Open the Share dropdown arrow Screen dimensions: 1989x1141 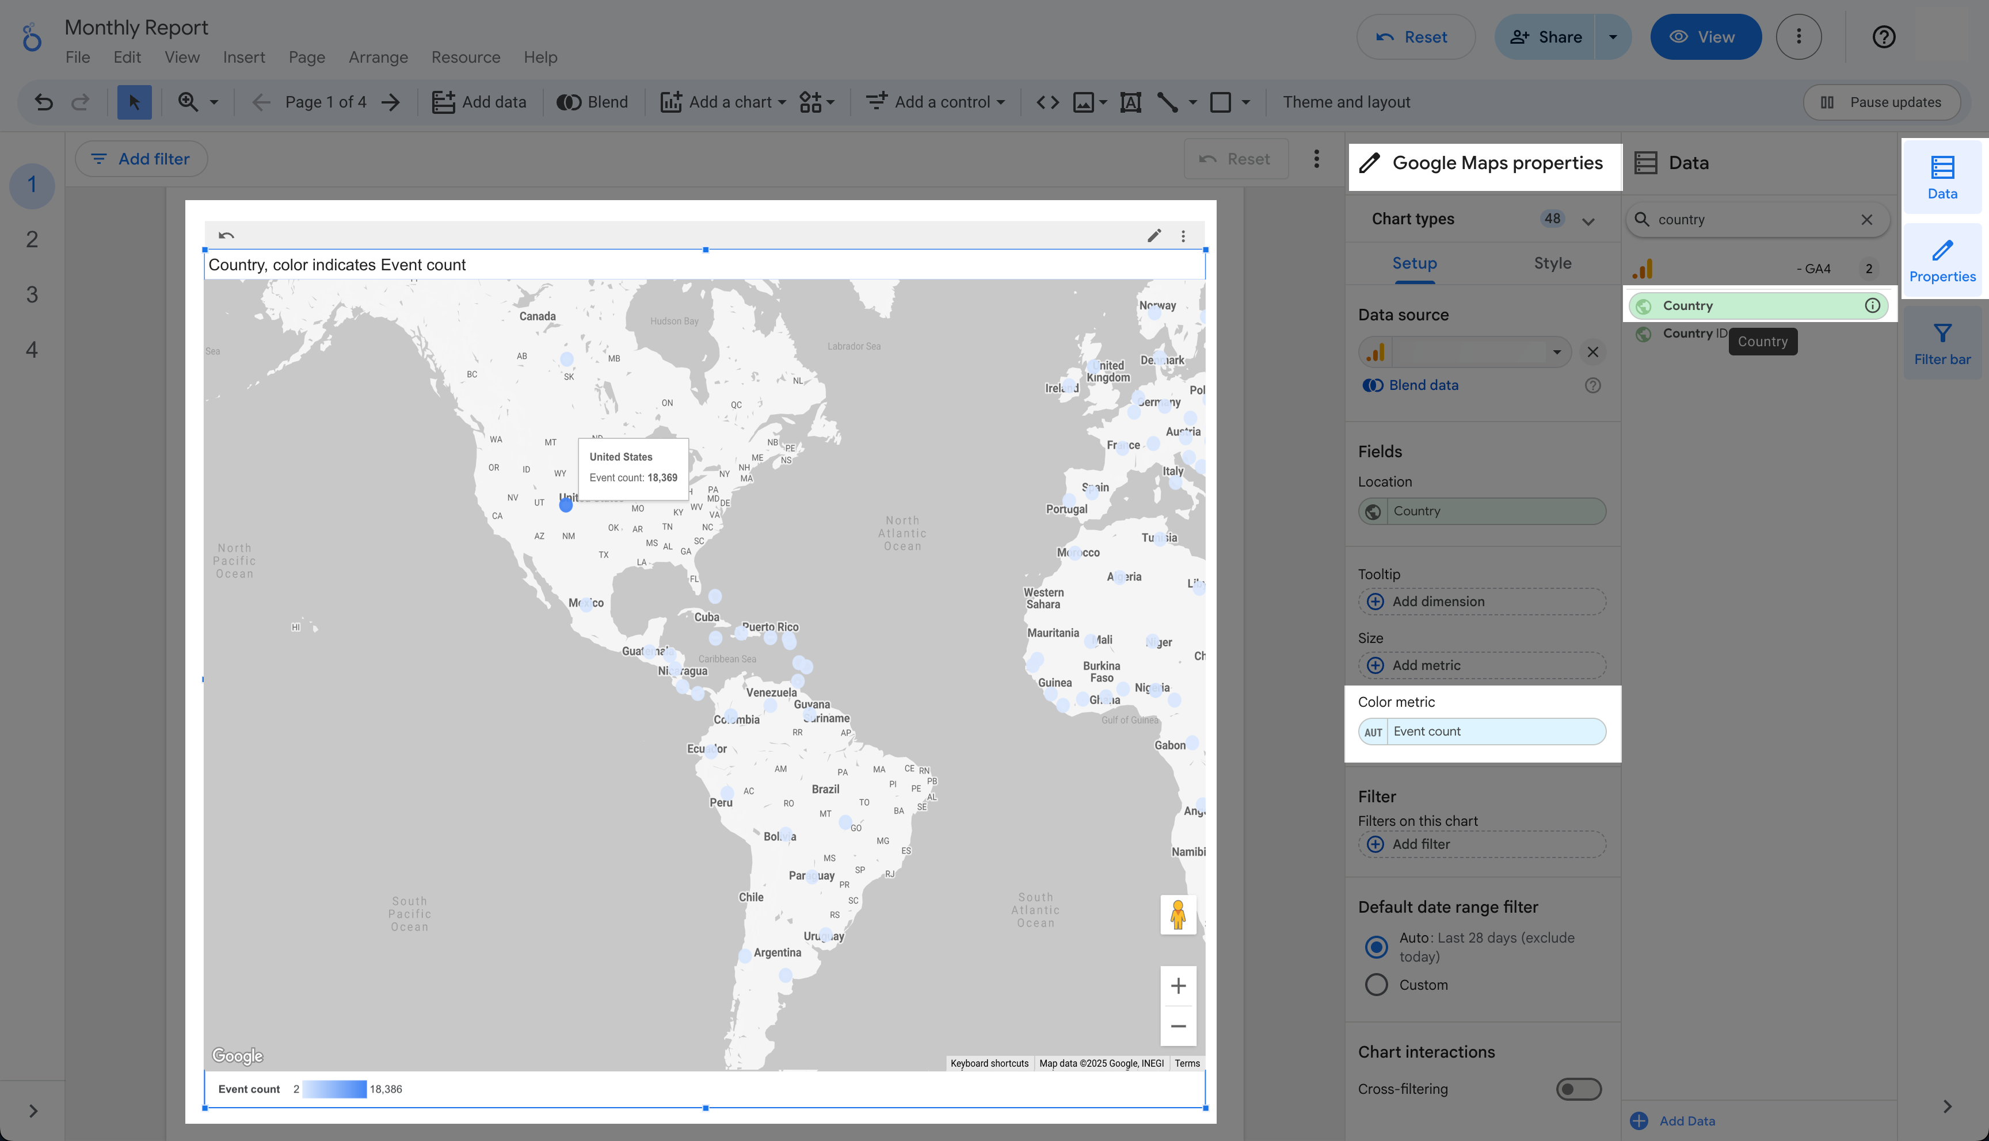tap(1612, 37)
